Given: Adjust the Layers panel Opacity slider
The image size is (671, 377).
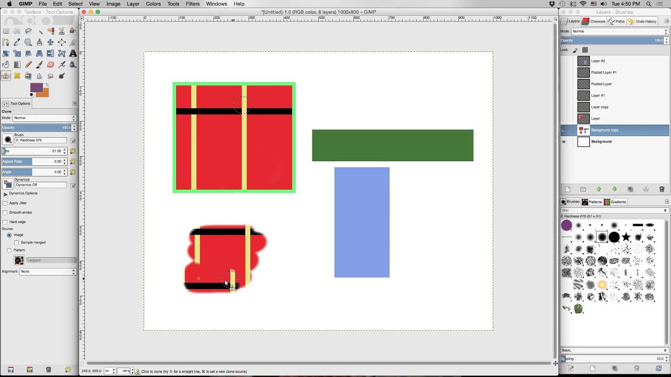Looking at the screenshot, I should tap(614, 40).
